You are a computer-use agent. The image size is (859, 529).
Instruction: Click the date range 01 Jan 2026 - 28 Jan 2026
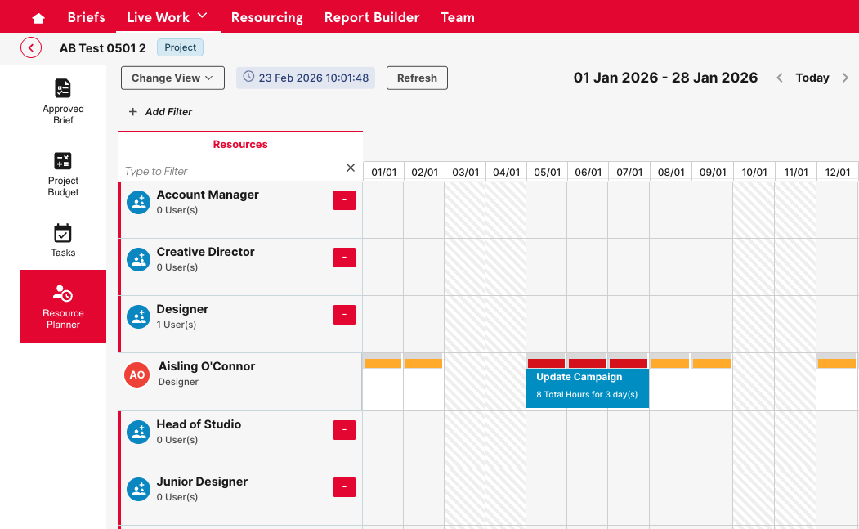click(665, 78)
